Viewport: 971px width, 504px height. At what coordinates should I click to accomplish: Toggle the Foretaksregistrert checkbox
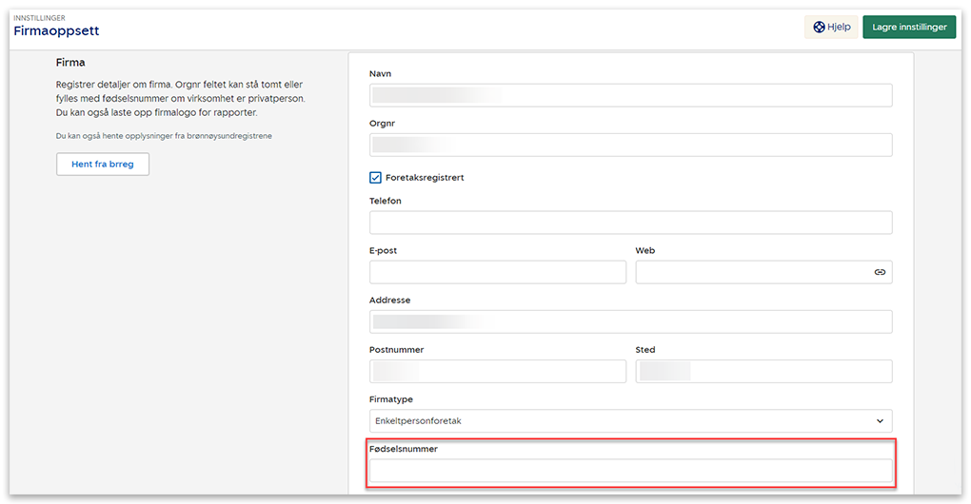[375, 177]
